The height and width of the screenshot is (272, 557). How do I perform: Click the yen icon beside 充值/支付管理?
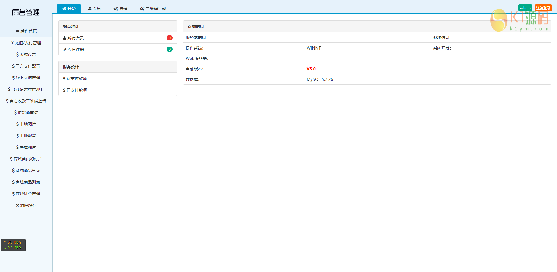click(12, 43)
